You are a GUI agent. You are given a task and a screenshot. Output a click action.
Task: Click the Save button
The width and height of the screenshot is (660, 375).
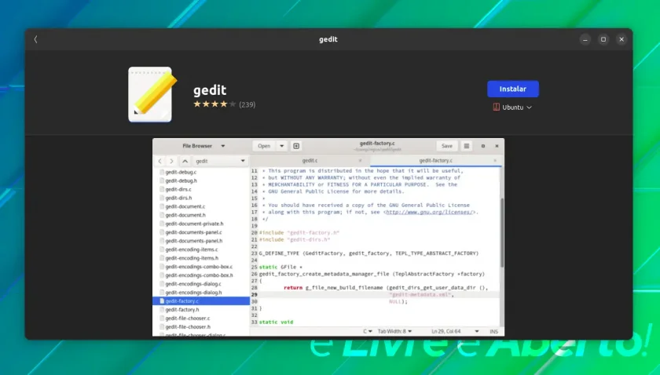447,146
